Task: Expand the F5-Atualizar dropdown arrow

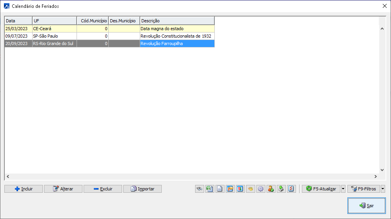Action: point(343,189)
